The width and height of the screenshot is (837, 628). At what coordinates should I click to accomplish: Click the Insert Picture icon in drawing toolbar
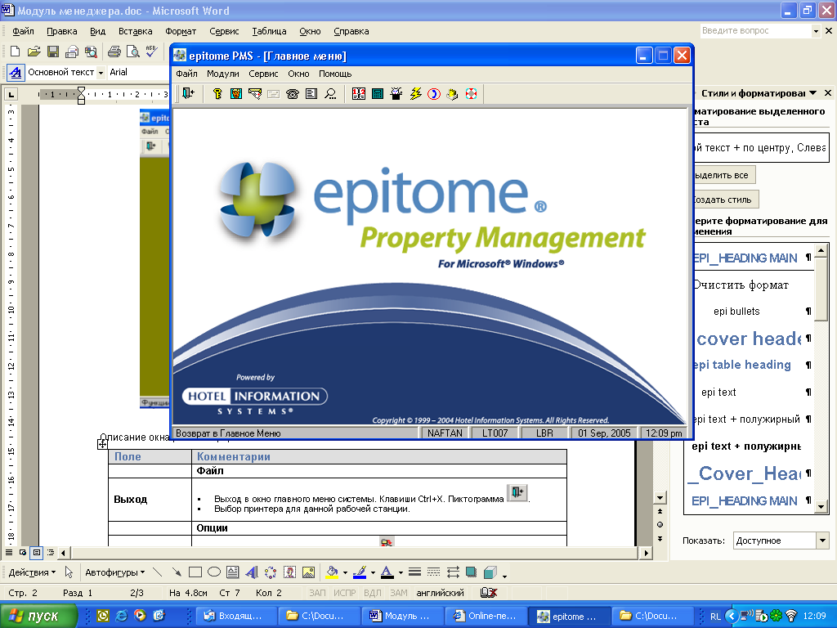(x=308, y=572)
